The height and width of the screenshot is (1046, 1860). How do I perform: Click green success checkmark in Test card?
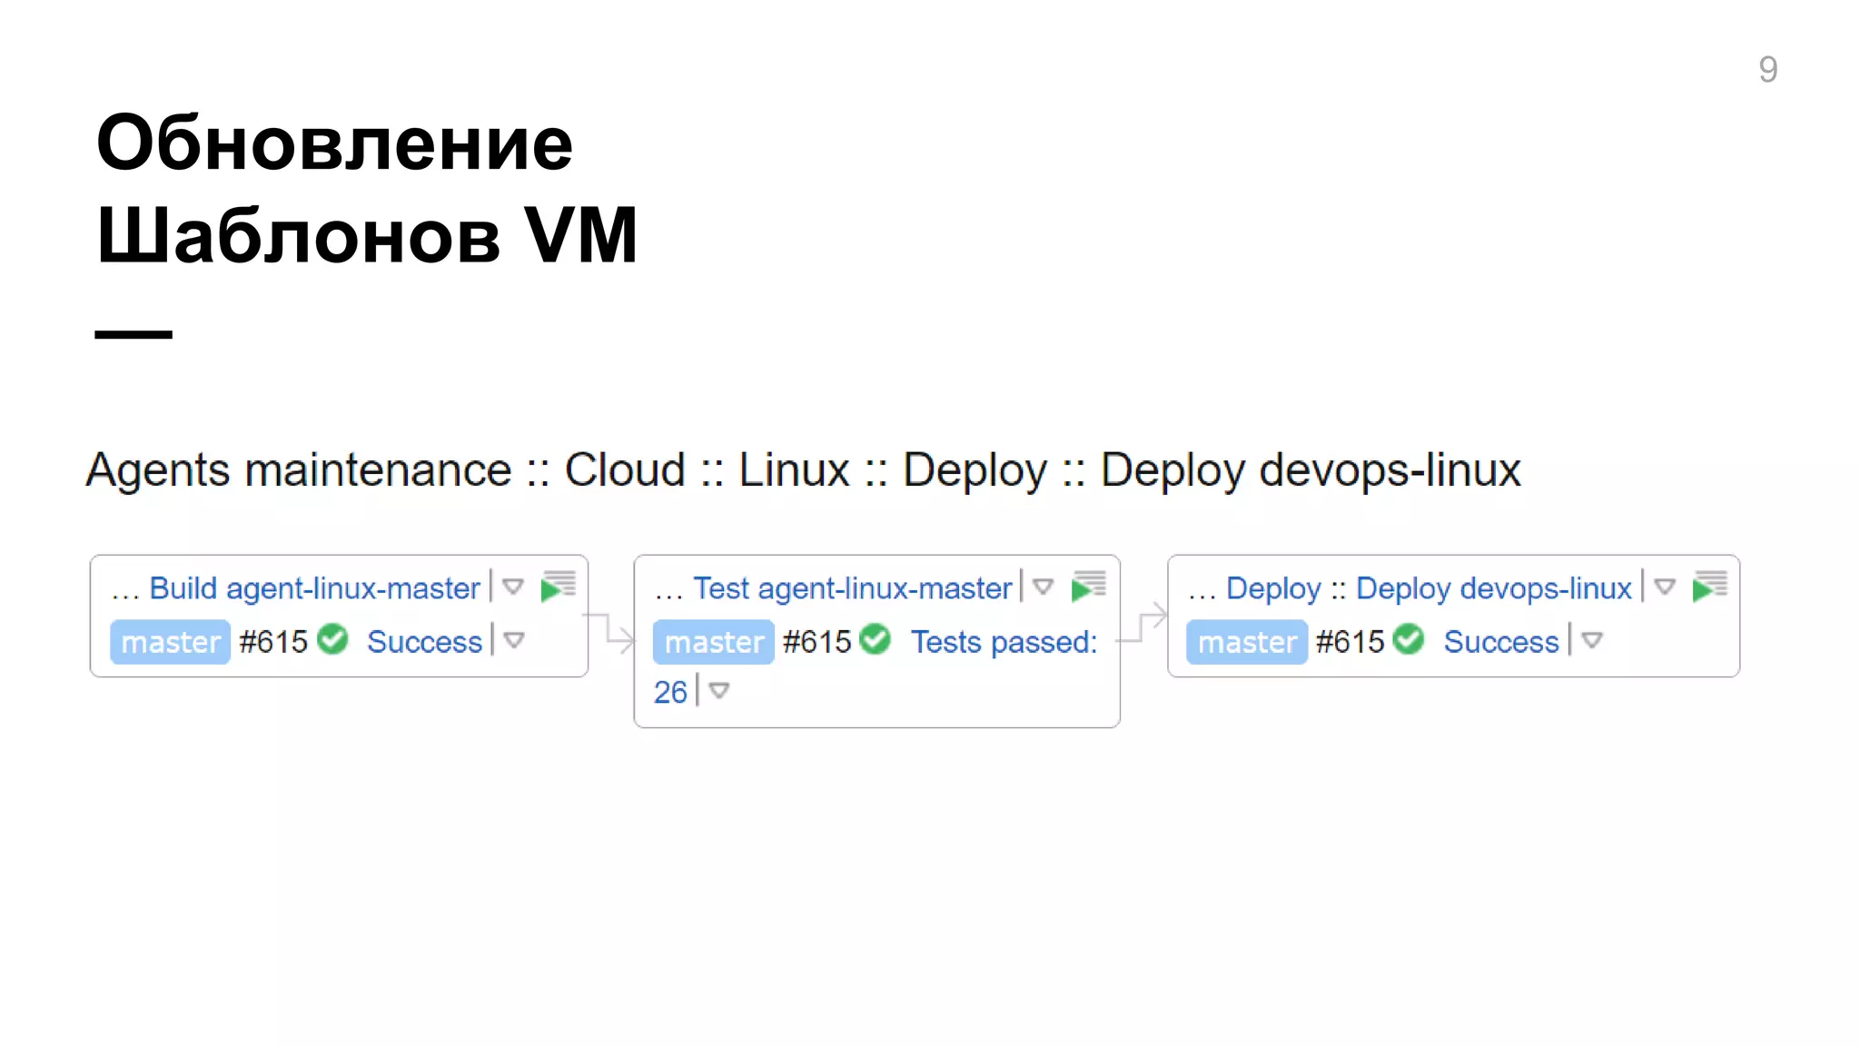(x=876, y=639)
